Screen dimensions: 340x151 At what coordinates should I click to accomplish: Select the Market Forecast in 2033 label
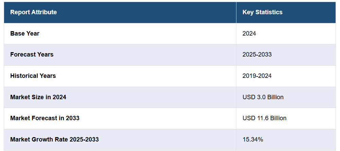45,118
